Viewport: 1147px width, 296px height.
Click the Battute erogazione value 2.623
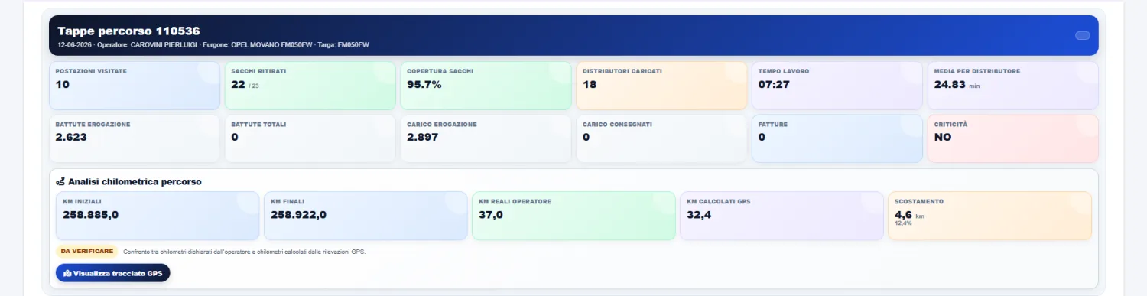71,137
